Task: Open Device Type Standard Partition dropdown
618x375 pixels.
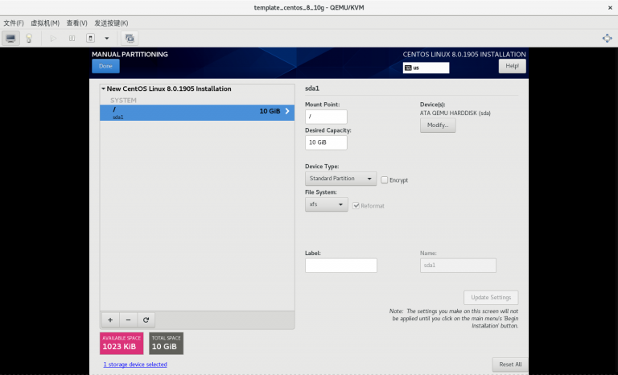Action: coord(340,179)
